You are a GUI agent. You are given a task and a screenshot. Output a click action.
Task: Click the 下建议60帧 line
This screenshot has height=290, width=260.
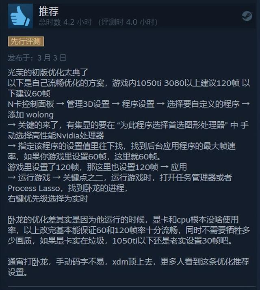tap(29, 94)
